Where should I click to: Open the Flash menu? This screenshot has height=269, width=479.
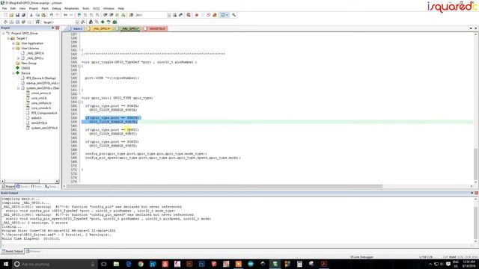(x=45, y=8)
